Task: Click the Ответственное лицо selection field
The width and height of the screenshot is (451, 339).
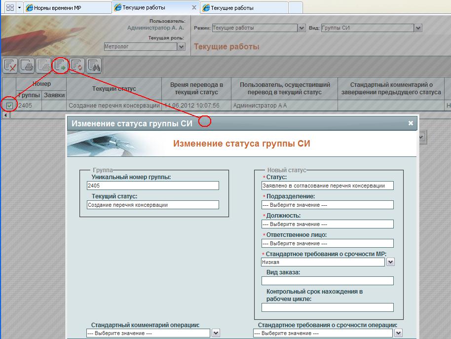Action: (328, 243)
